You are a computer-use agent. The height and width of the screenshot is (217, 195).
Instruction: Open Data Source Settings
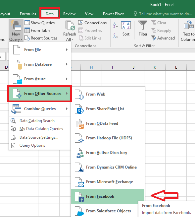[40, 137]
